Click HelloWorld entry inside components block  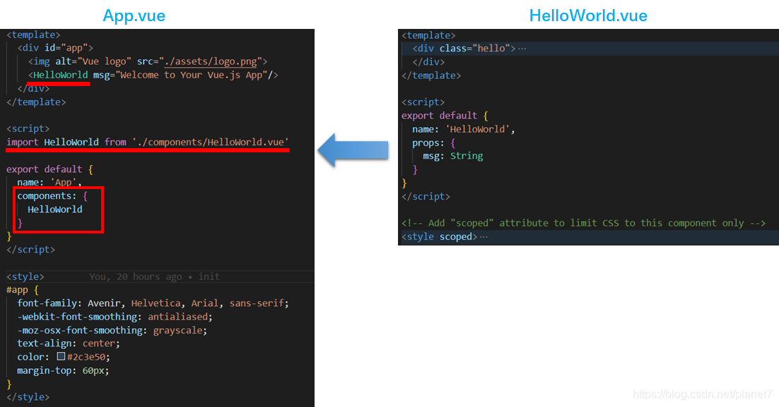[54, 209]
